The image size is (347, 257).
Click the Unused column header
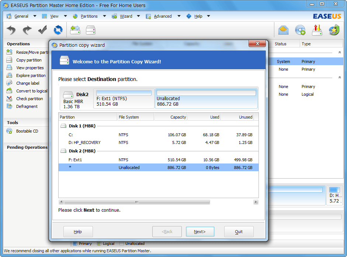pos(237,117)
